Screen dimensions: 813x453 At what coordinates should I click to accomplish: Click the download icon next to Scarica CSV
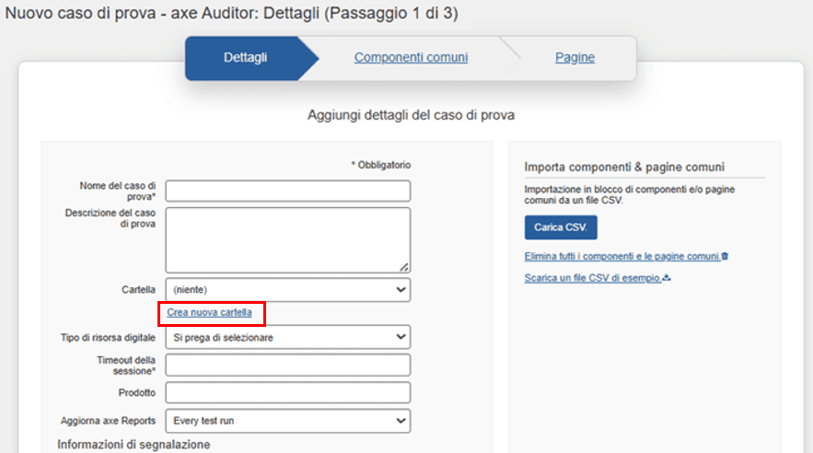coord(666,278)
